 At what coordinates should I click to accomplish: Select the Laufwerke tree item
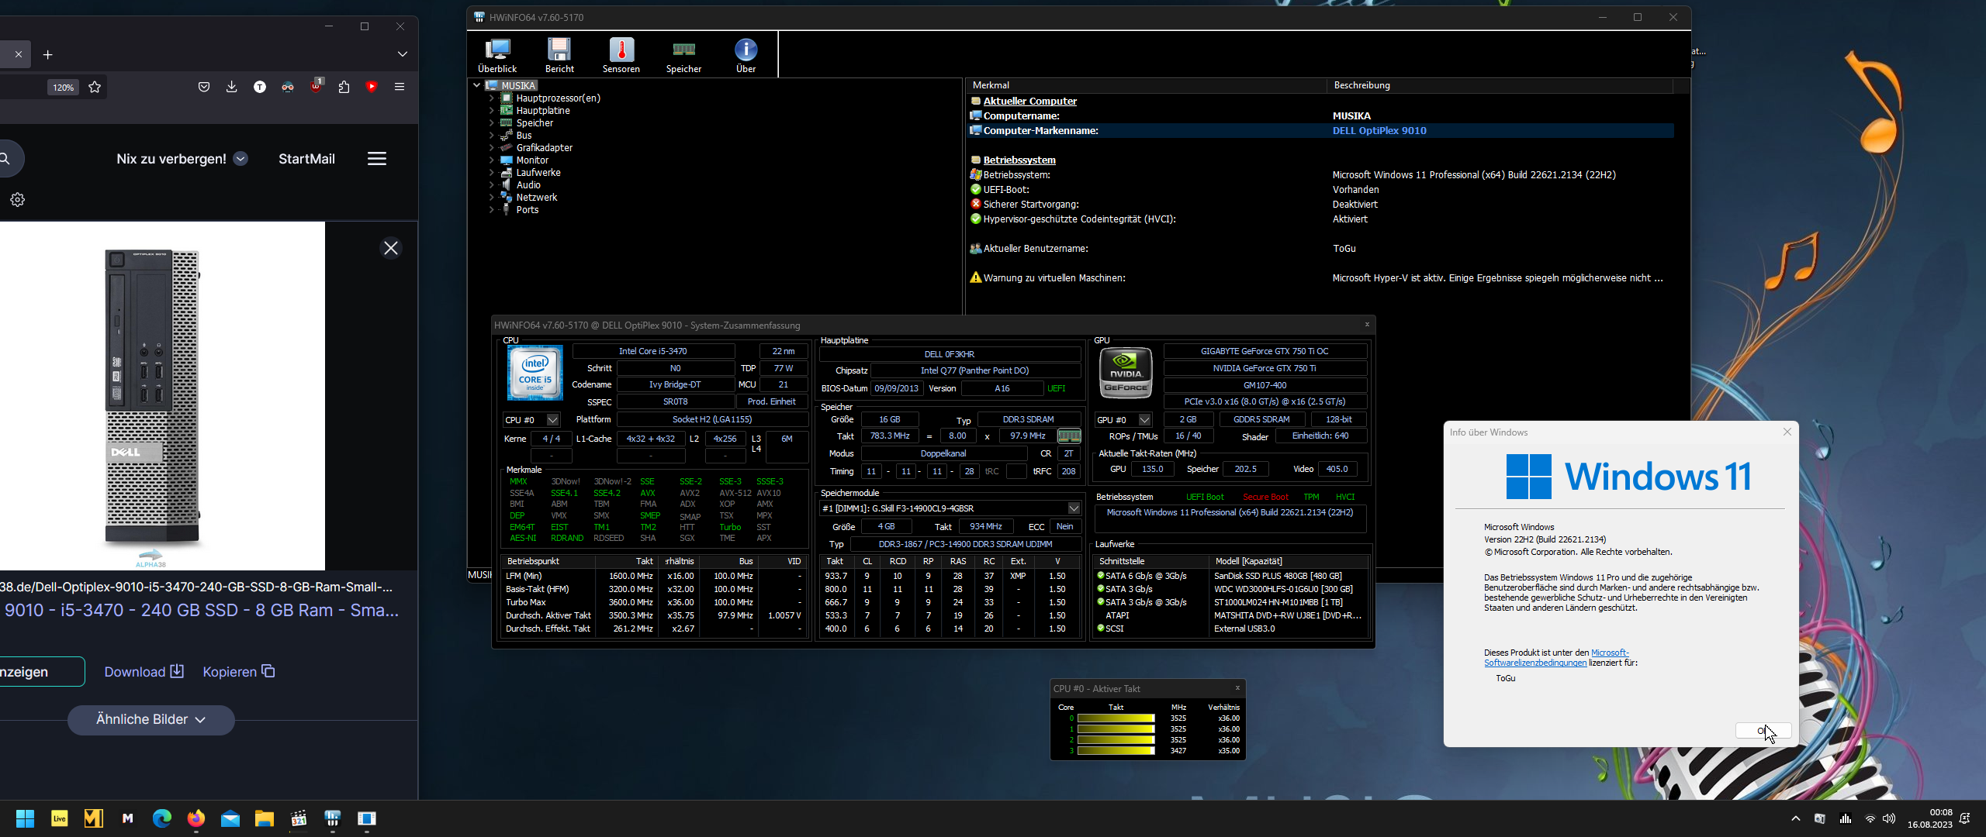point(538,173)
